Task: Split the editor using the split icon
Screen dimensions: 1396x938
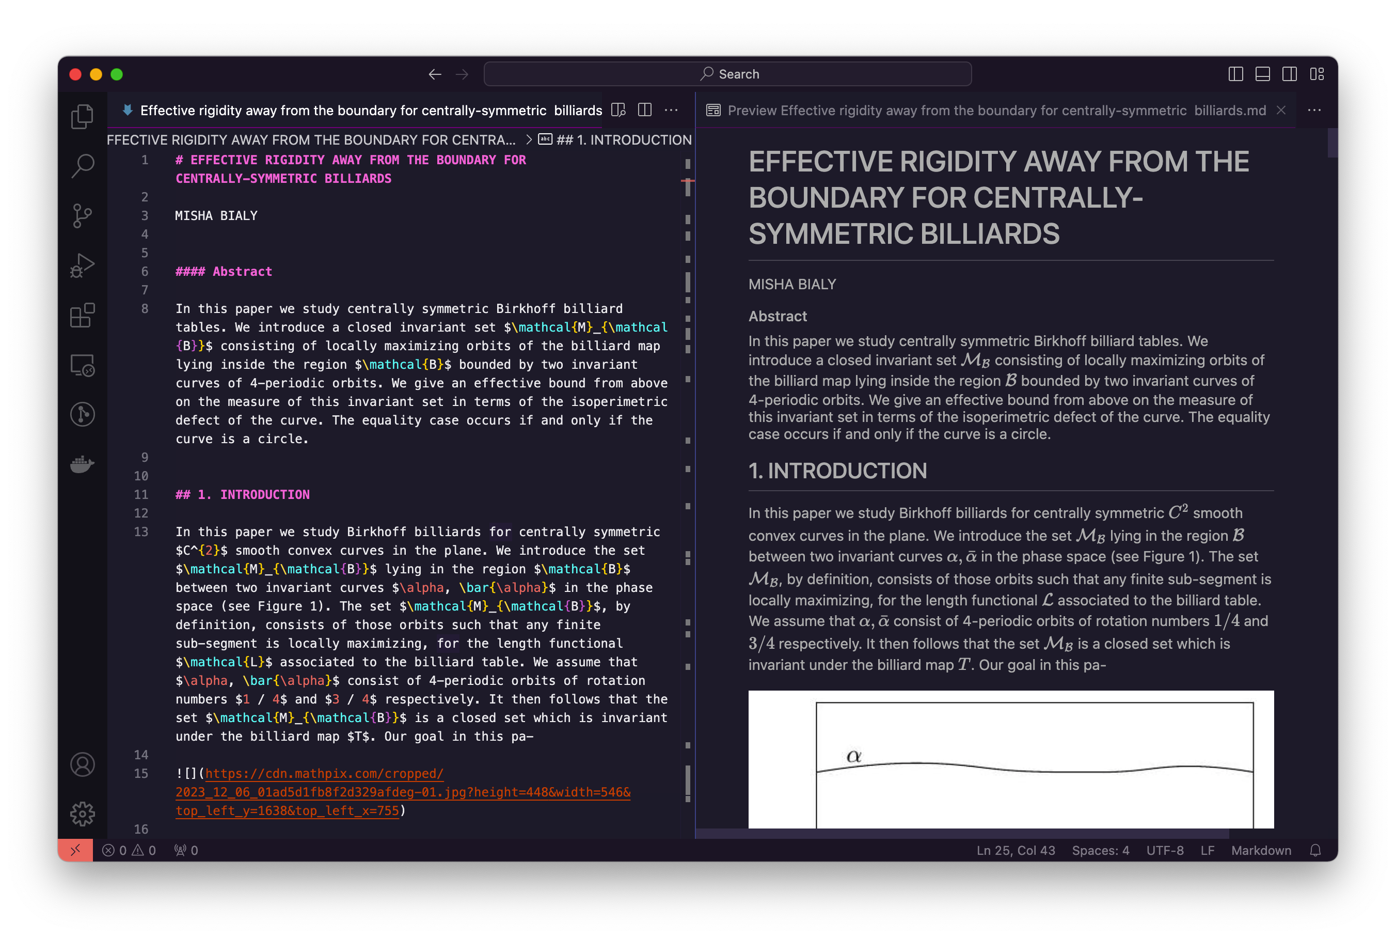Action: click(644, 110)
